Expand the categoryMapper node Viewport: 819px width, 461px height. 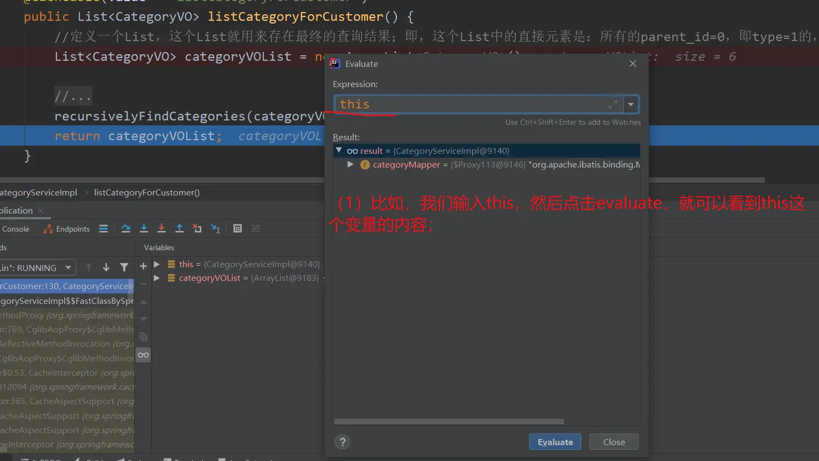point(350,164)
